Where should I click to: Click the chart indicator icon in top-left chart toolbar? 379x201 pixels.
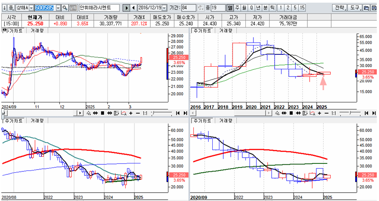(x=124, y=113)
